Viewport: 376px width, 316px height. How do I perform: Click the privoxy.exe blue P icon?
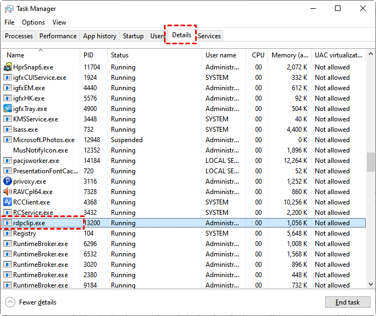tap(8, 182)
